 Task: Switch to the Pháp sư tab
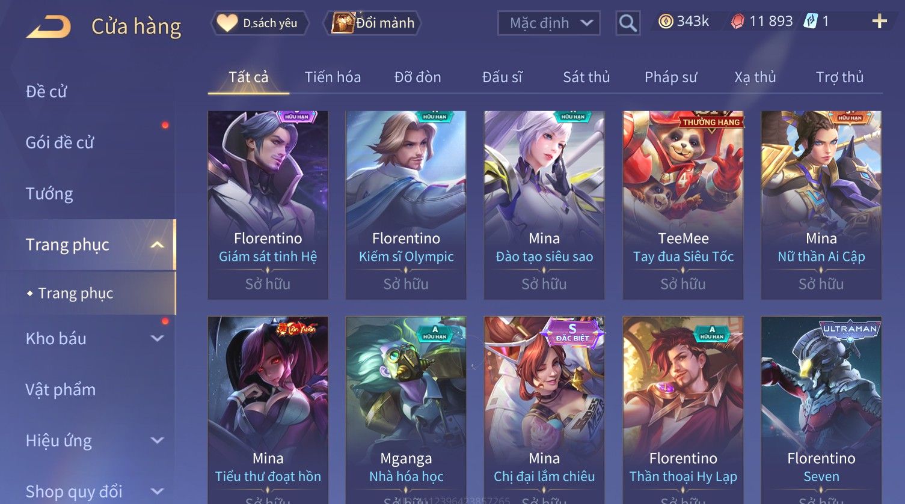tap(670, 77)
